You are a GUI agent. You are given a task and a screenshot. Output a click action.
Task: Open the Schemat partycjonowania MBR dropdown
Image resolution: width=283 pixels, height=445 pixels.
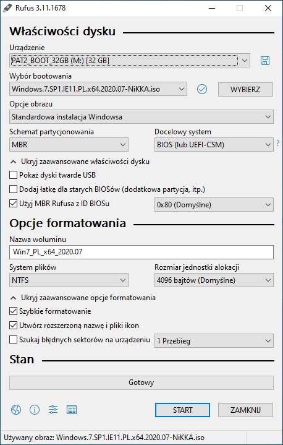click(69, 145)
